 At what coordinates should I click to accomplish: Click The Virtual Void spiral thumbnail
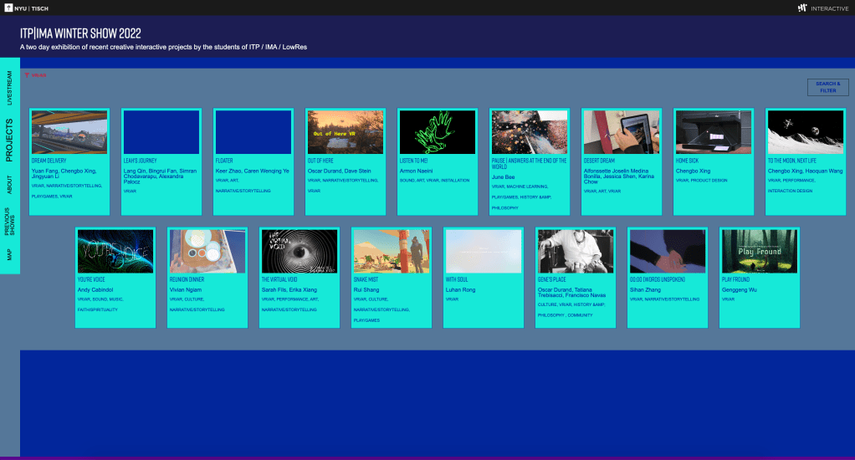300,252
